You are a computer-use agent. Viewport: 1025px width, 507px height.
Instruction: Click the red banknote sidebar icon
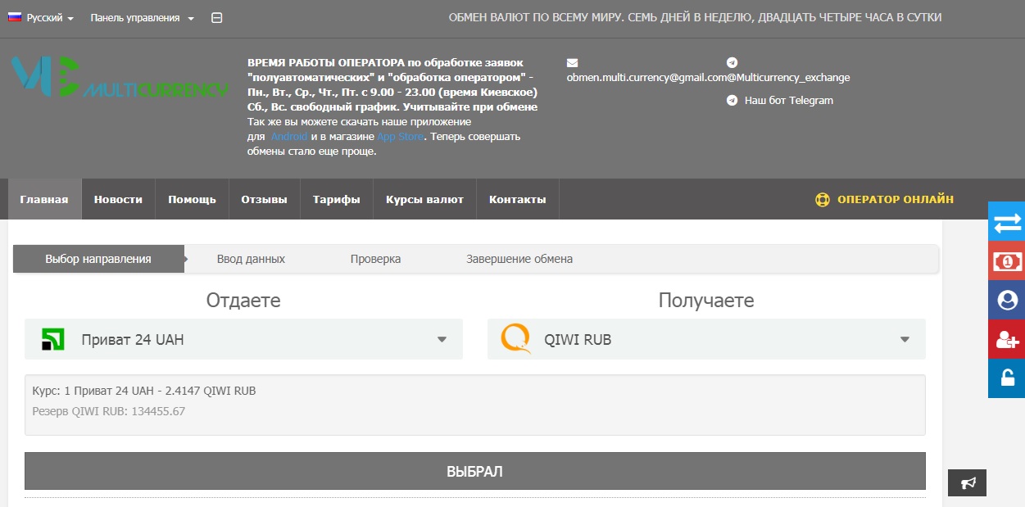(x=1006, y=260)
